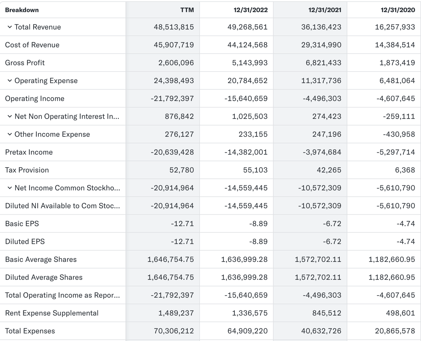421x341 pixels.
Task: Select Gross Profit value 1,873,419
Action: pyautogui.click(x=397, y=63)
